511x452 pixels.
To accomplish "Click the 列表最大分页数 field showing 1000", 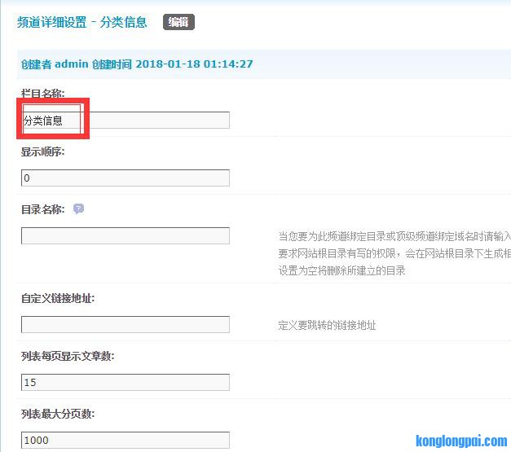I will (x=126, y=440).
